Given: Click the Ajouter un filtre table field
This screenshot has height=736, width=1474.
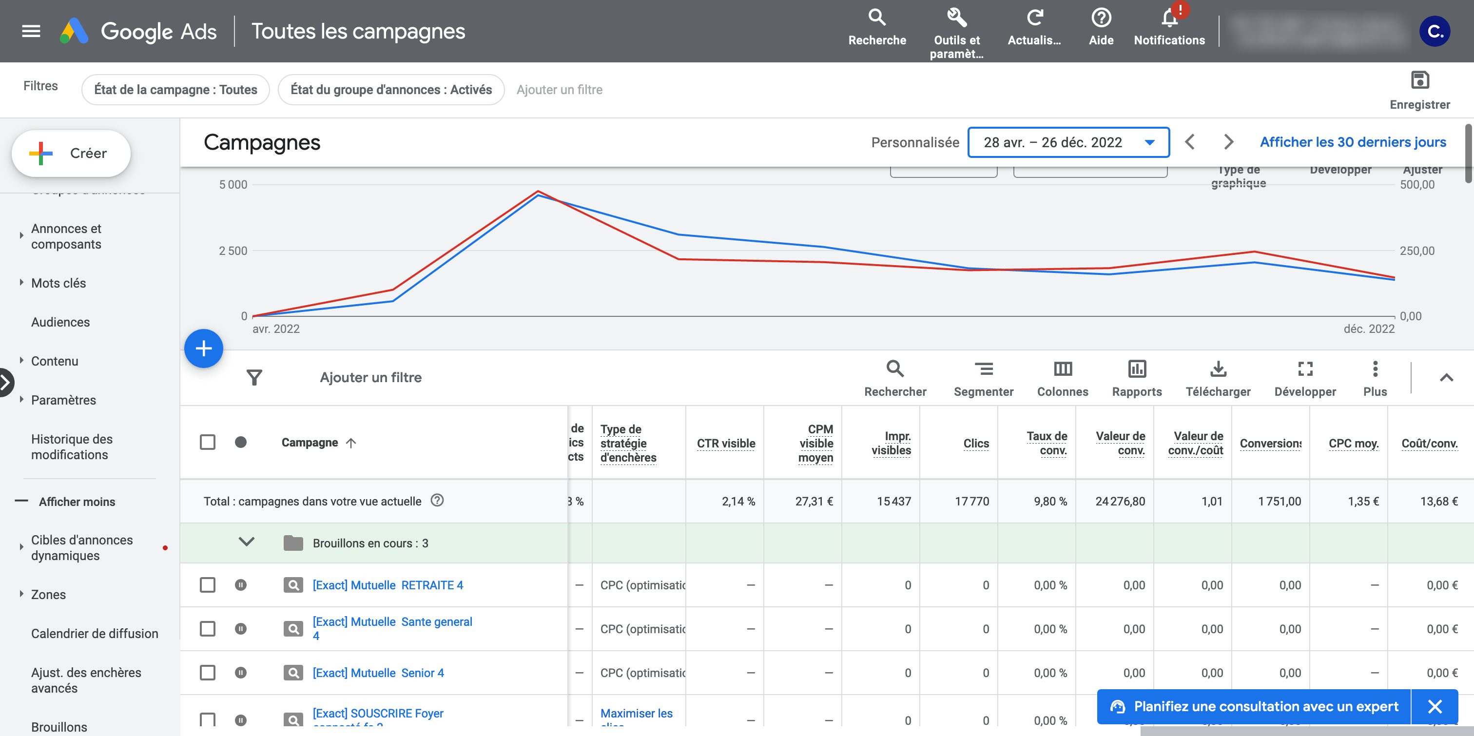Looking at the screenshot, I should click(371, 378).
